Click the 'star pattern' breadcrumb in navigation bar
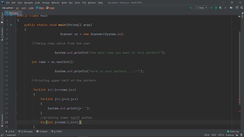 [8, 8]
